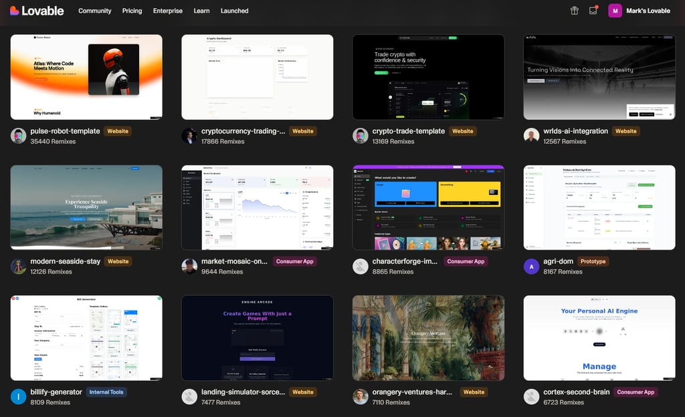Screen dimensions: 685x417
Task: Open characterforge-im... project title
Action: pos(405,261)
